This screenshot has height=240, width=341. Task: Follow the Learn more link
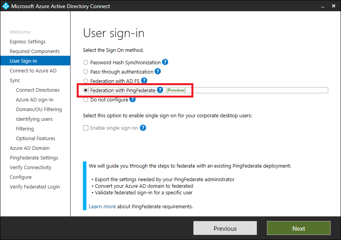(x=102, y=206)
